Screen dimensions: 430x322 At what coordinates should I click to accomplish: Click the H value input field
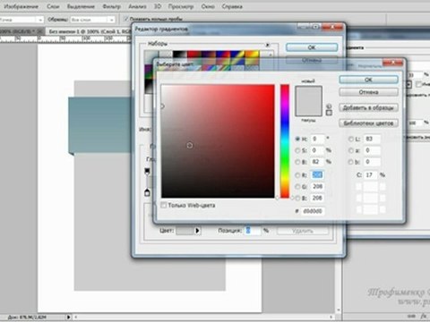[317, 139]
